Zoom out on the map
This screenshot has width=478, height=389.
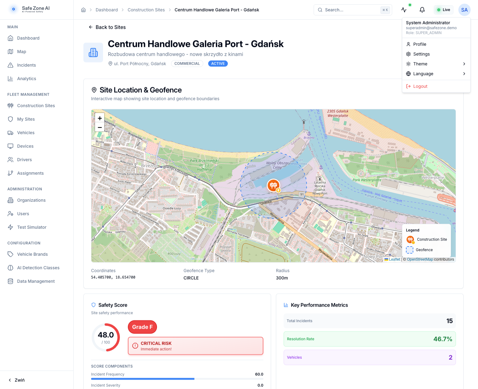point(100,127)
